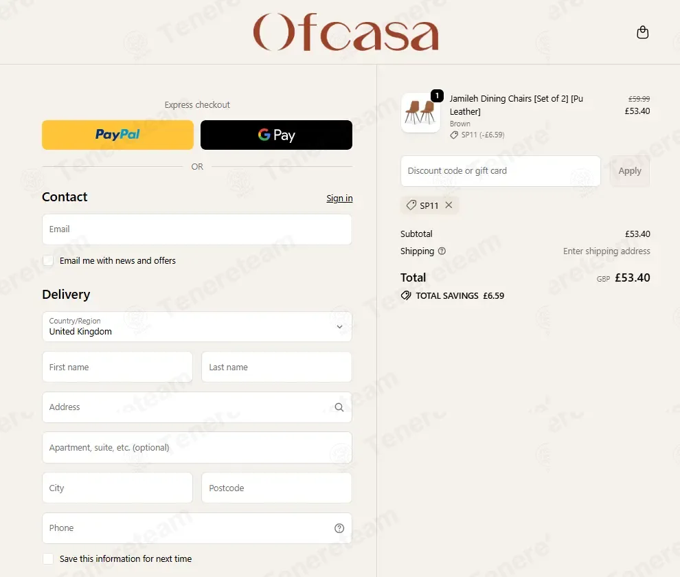Click the Subtotal £53.40 value
The image size is (680, 577).
tap(637, 234)
